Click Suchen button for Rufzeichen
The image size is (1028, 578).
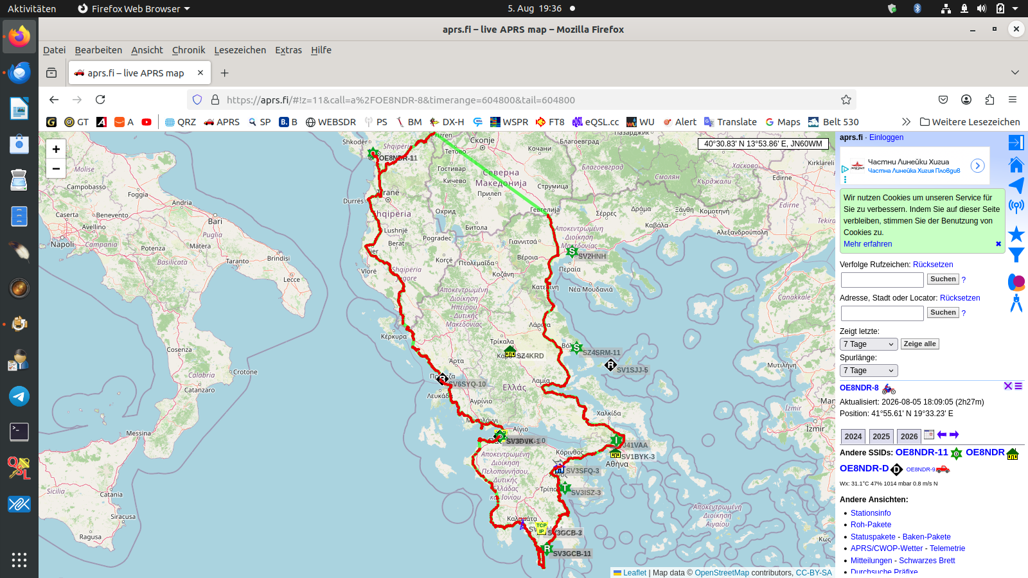(943, 279)
